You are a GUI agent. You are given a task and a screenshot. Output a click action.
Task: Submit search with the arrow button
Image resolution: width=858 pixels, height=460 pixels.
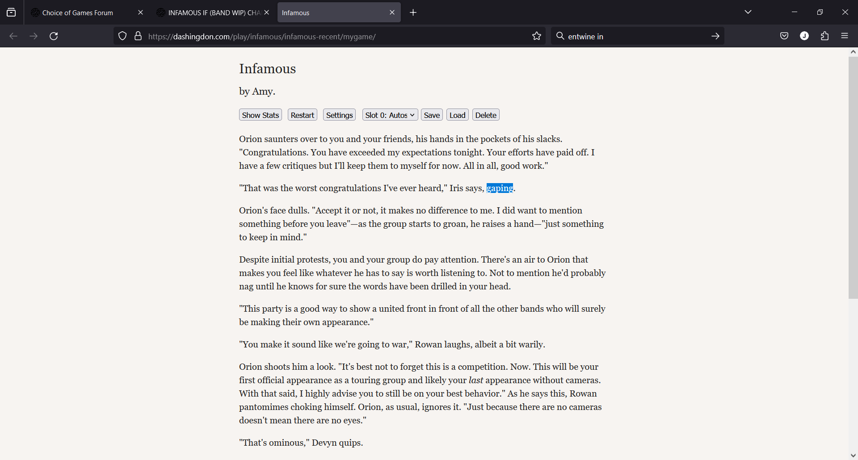(x=715, y=36)
